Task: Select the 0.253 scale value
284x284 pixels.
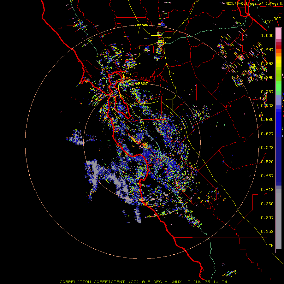Action: click(x=267, y=232)
